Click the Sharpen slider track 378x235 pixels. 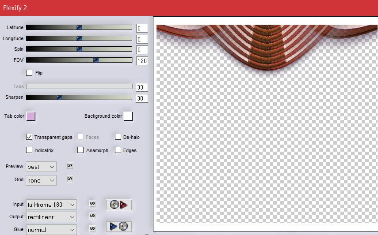click(79, 97)
